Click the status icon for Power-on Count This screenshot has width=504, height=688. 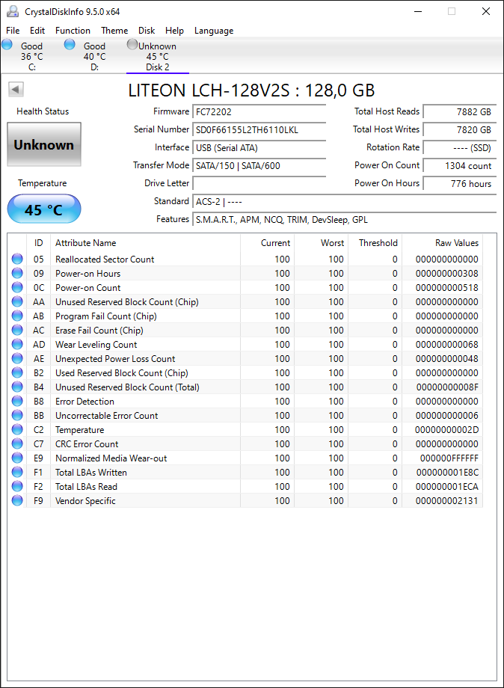[17, 287]
